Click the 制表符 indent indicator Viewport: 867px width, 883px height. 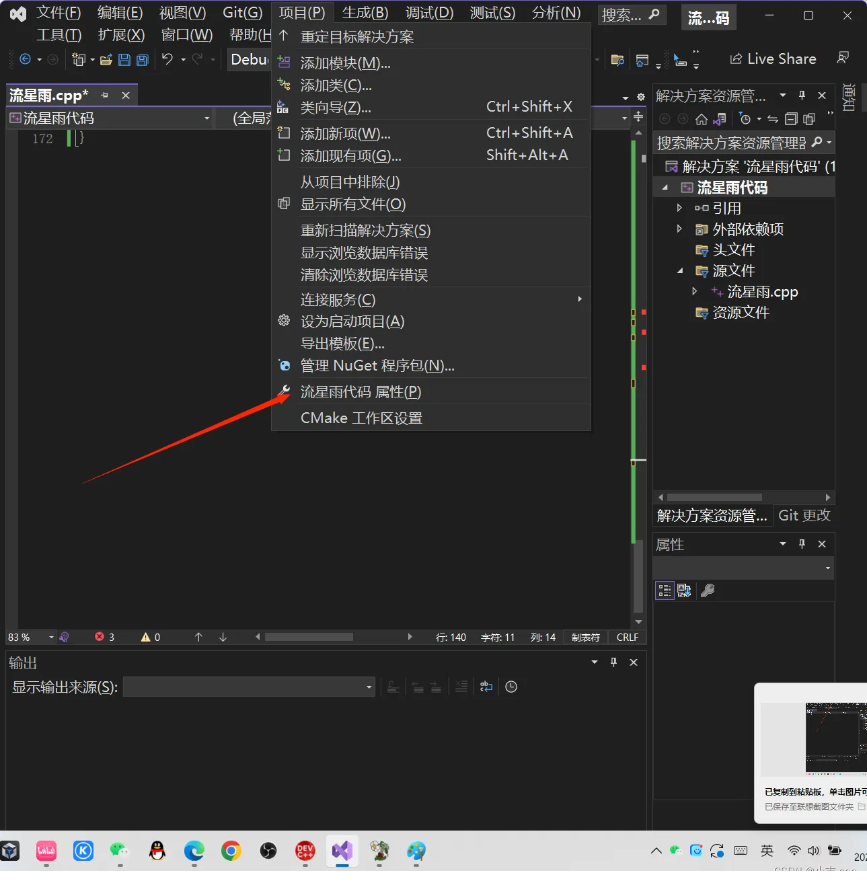[585, 637]
